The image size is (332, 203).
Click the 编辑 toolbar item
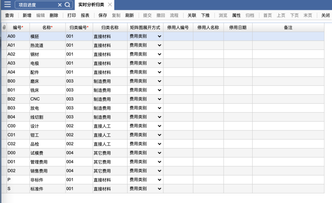click(x=41, y=15)
